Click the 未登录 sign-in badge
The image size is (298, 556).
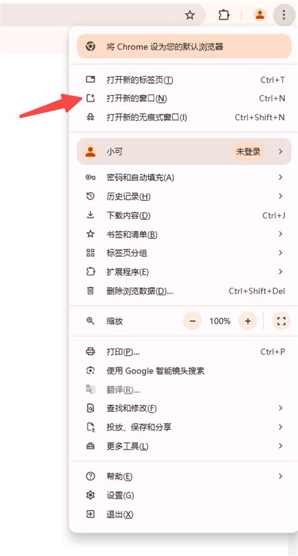coord(248,152)
